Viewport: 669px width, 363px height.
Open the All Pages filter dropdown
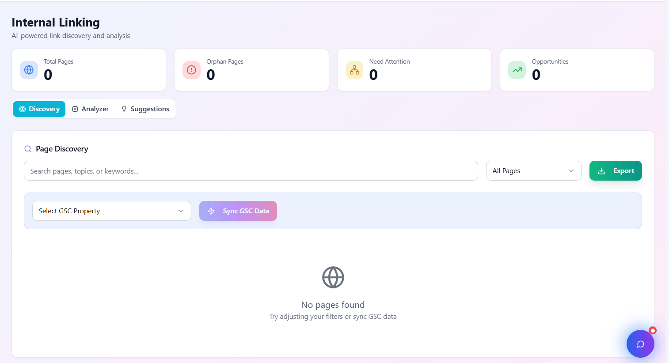pyautogui.click(x=533, y=170)
